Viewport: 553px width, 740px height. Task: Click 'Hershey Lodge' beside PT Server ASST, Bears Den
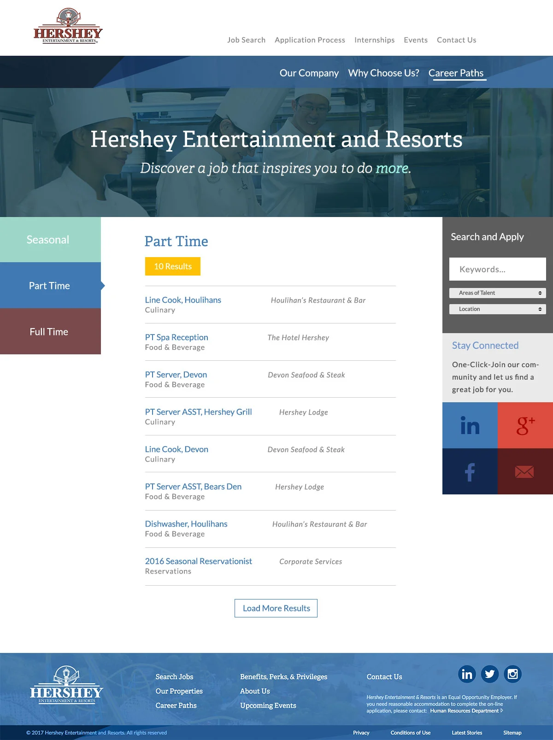[x=300, y=487]
